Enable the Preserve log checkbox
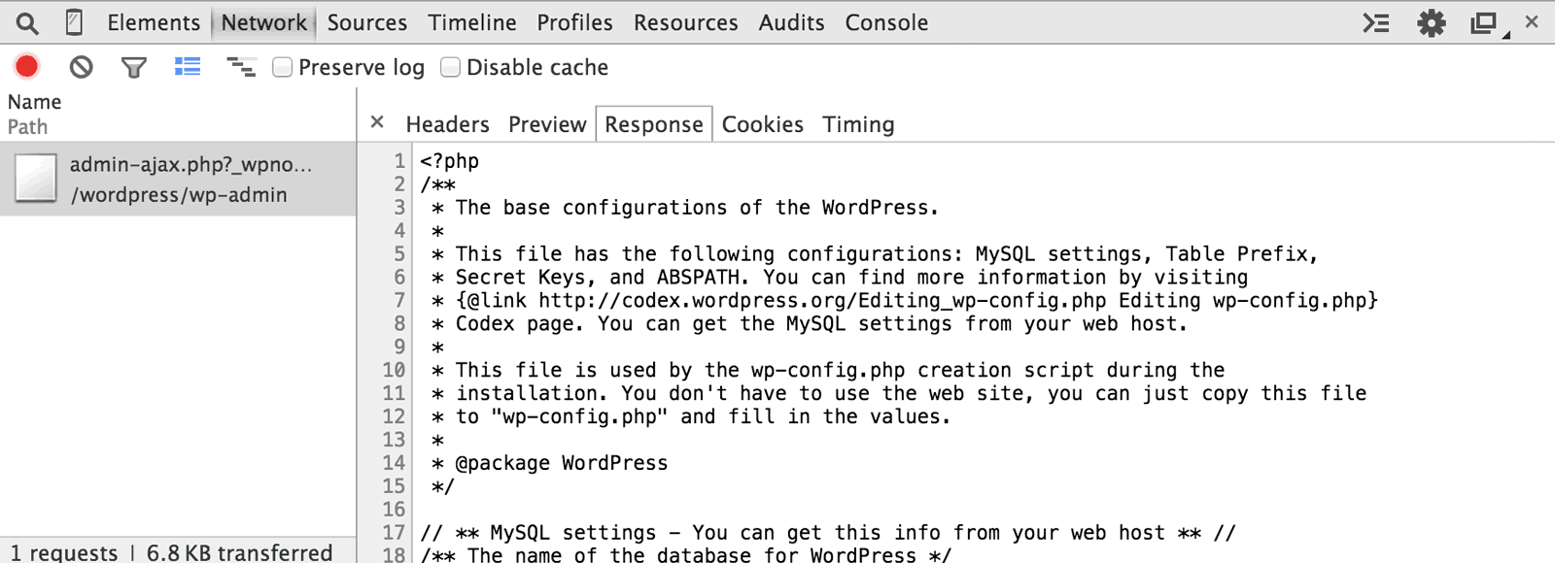Screen dimensions: 1555x563 point(282,67)
